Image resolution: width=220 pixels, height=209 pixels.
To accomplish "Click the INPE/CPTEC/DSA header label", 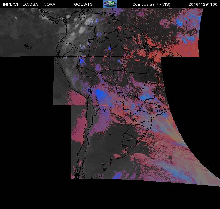I will tap(20, 4).
